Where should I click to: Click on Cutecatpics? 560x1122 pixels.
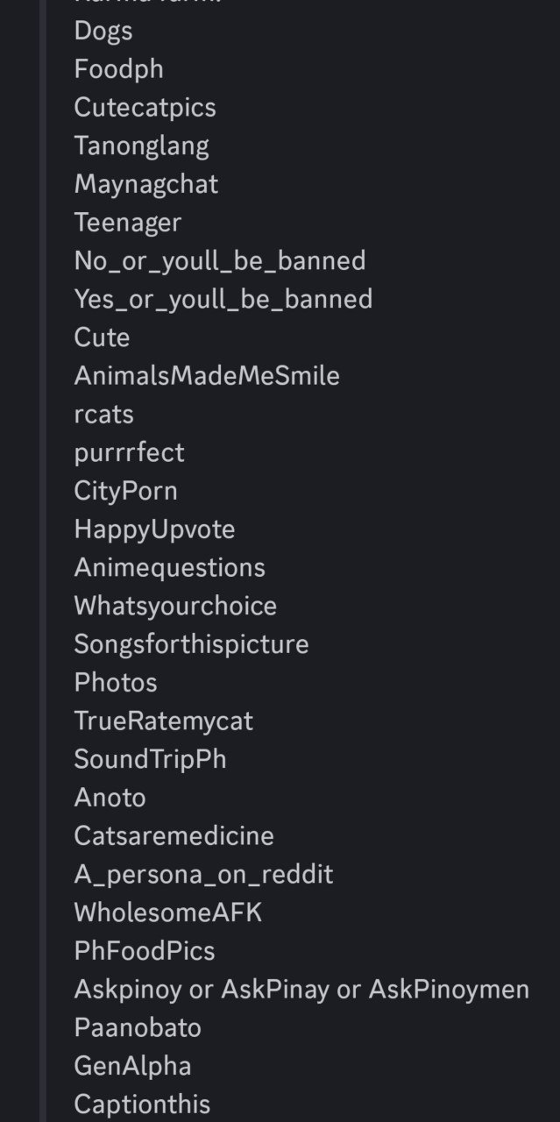145,108
